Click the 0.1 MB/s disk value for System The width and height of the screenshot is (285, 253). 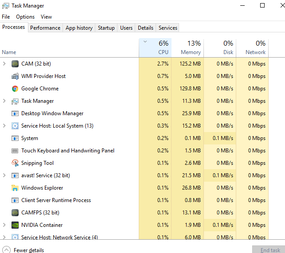pyautogui.click(x=223, y=138)
